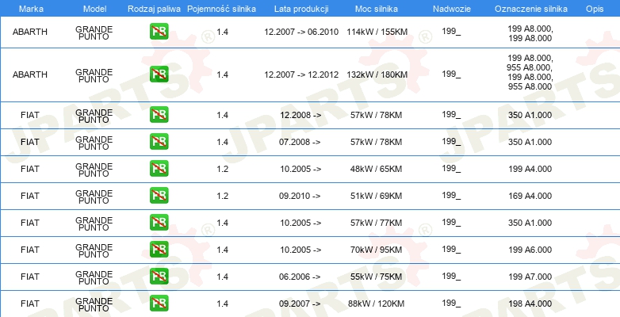Select the 12.2007 -> 12.2012 production date cell
Viewport: 620px width, 317px height.
pyautogui.click(x=301, y=74)
